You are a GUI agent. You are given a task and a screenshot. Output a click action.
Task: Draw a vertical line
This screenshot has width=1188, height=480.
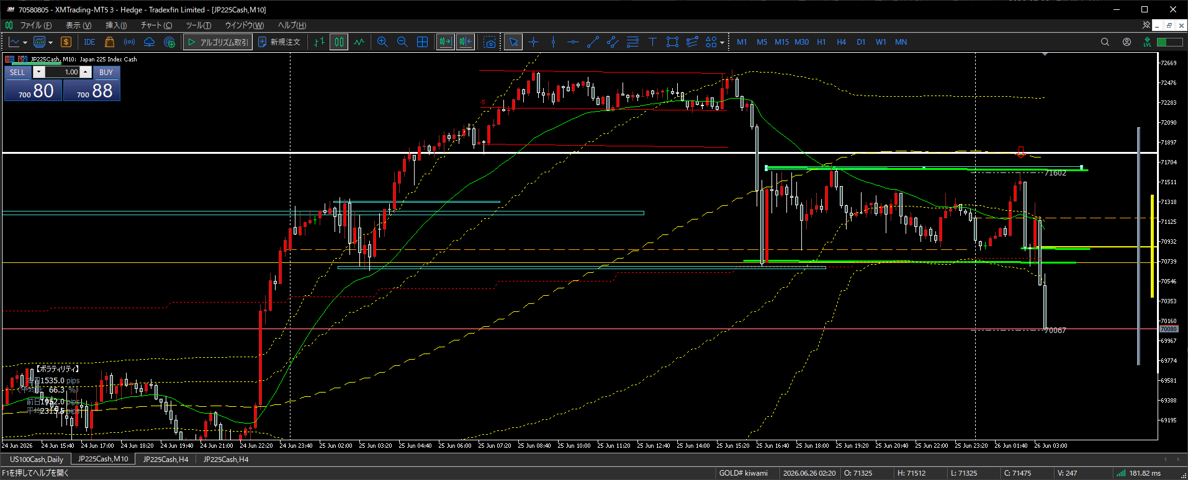553,42
